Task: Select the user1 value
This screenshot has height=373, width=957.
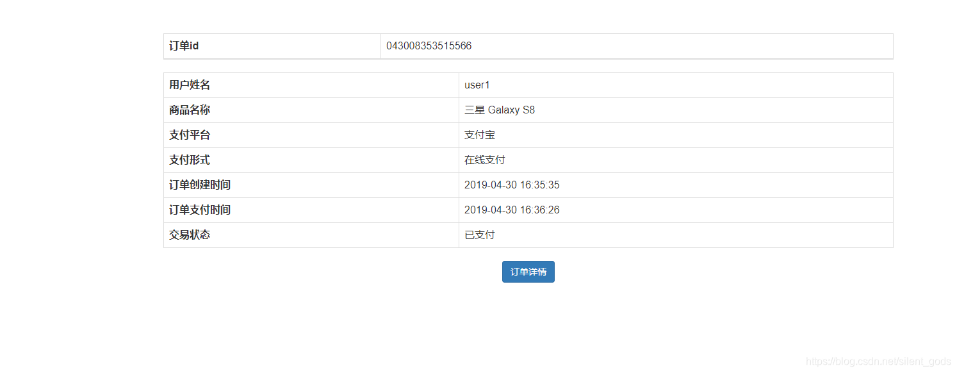Action: point(477,85)
